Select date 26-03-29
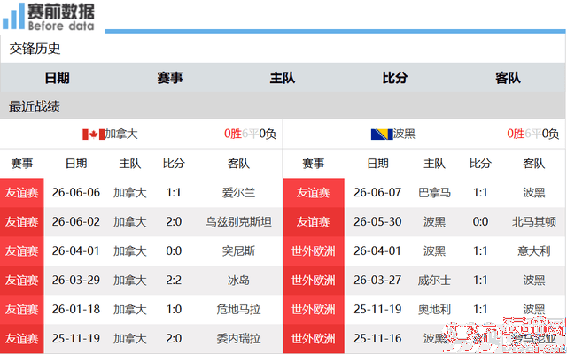Viewport: 567px width, 354px height. coord(76,280)
